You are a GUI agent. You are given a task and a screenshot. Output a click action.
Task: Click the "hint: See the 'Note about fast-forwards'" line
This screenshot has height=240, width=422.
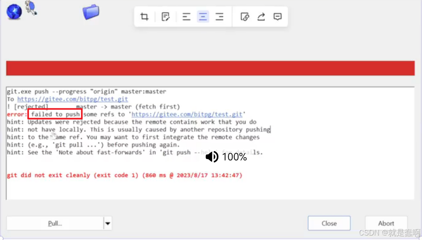pyautogui.click(x=135, y=152)
